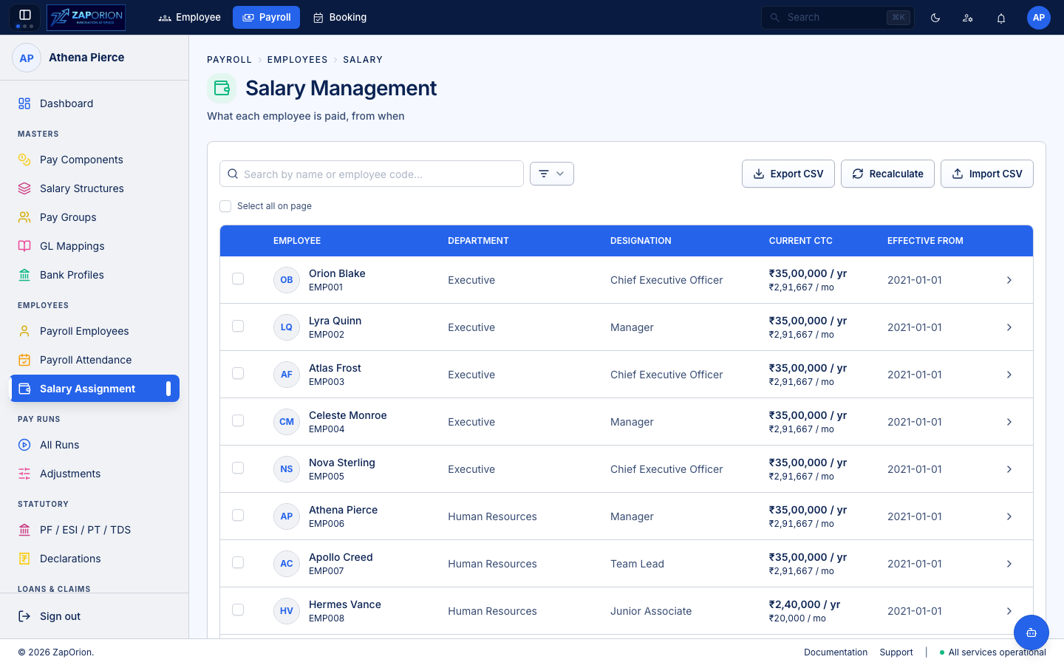Tick checkbox for Hermes Vance
Image resolution: width=1064 pixels, height=665 pixels.
tap(238, 610)
